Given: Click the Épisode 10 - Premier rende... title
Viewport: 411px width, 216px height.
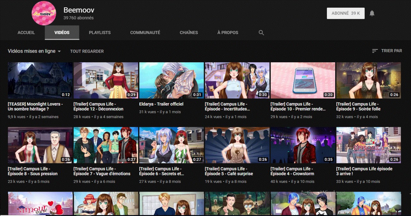Looking at the screenshot, I should click(298, 107).
